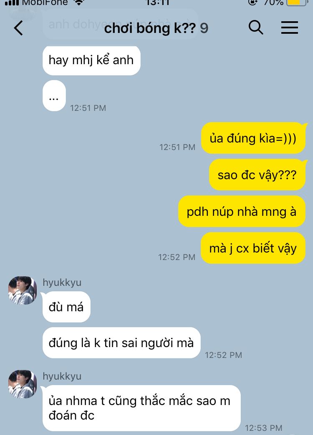Viewport: 313px width, 435px height.
Task: Tap the battery icon in the status bar
Action: (297, 2)
